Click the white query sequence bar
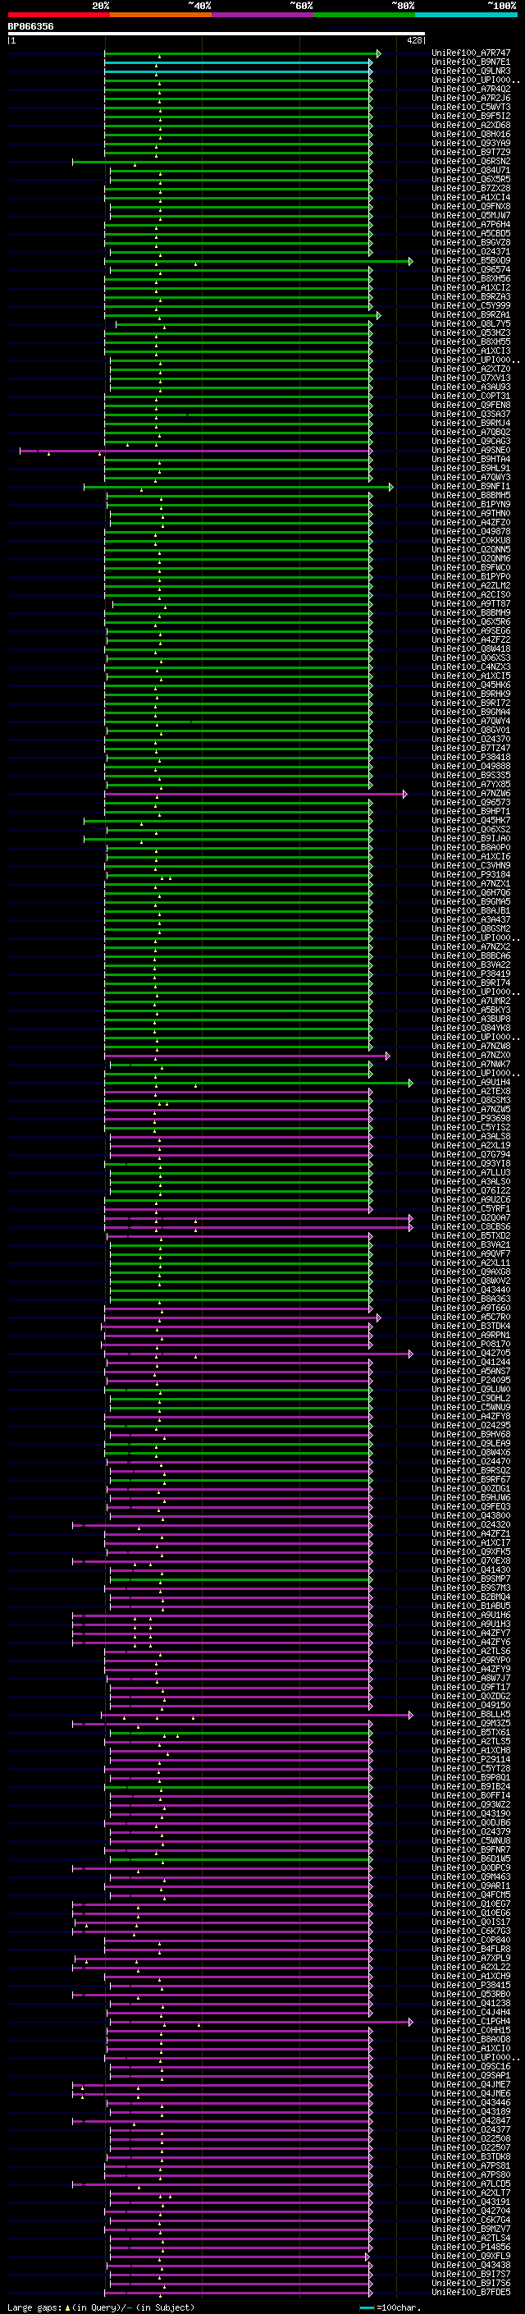Image resolution: width=525 pixels, height=2314 pixels. tap(217, 34)
